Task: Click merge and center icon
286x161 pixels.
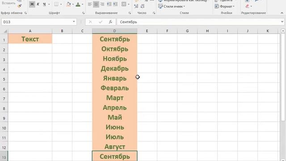Action: tap(124, 4)
